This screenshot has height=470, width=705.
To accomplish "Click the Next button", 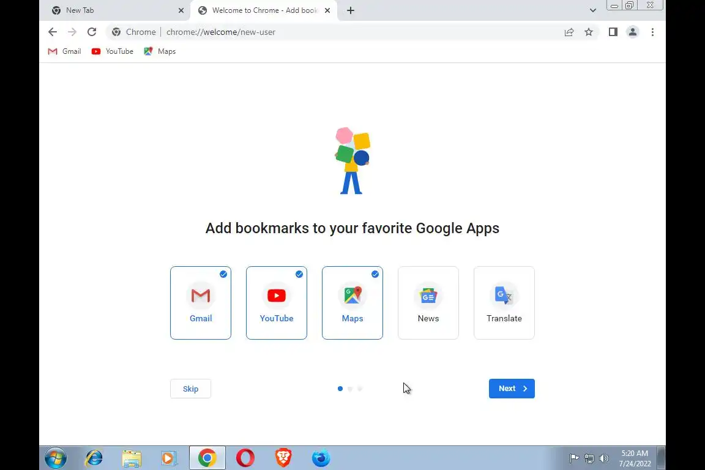I will tap(512, 389).
